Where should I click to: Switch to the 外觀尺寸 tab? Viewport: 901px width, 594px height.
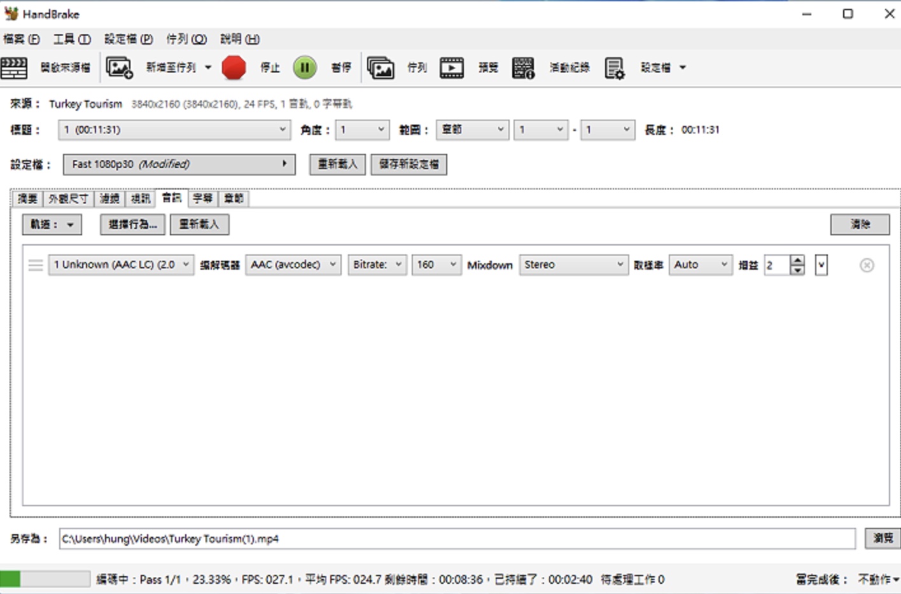pos(69,199)
